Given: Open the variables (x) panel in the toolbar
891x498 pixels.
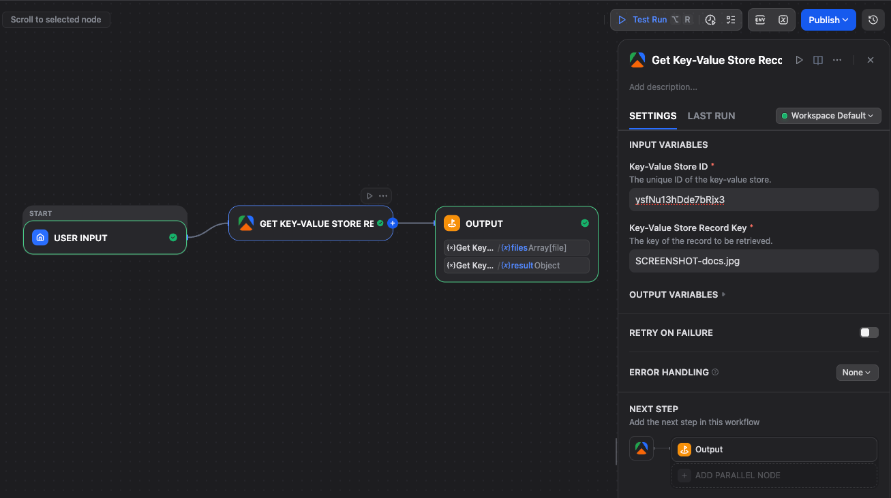Looking at the screenshot, I should [x=783, y=20].
